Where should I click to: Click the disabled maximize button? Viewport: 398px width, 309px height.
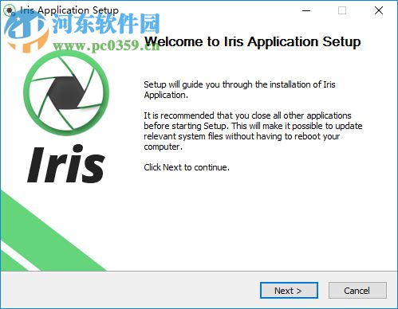(x=342, y=10)
